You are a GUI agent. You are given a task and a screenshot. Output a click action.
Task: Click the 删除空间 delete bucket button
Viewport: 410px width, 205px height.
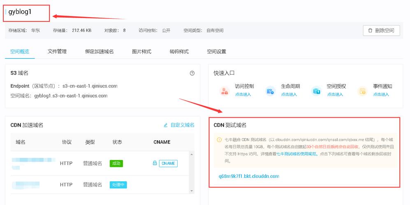(382, 30)
